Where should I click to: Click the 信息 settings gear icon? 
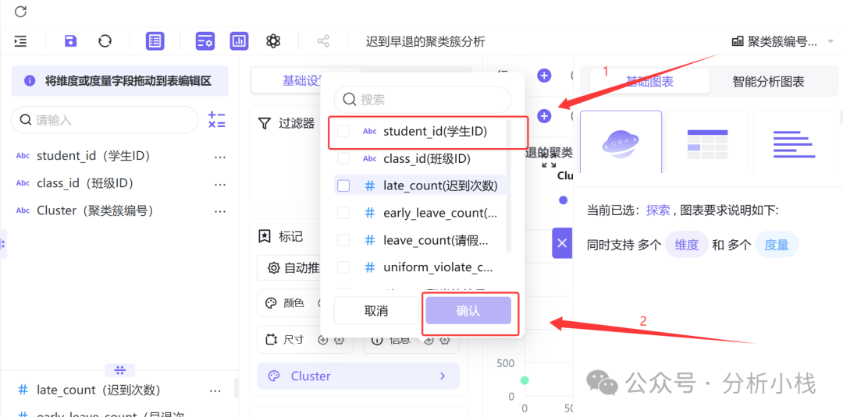pyautogui.click(x=445, y=340)
